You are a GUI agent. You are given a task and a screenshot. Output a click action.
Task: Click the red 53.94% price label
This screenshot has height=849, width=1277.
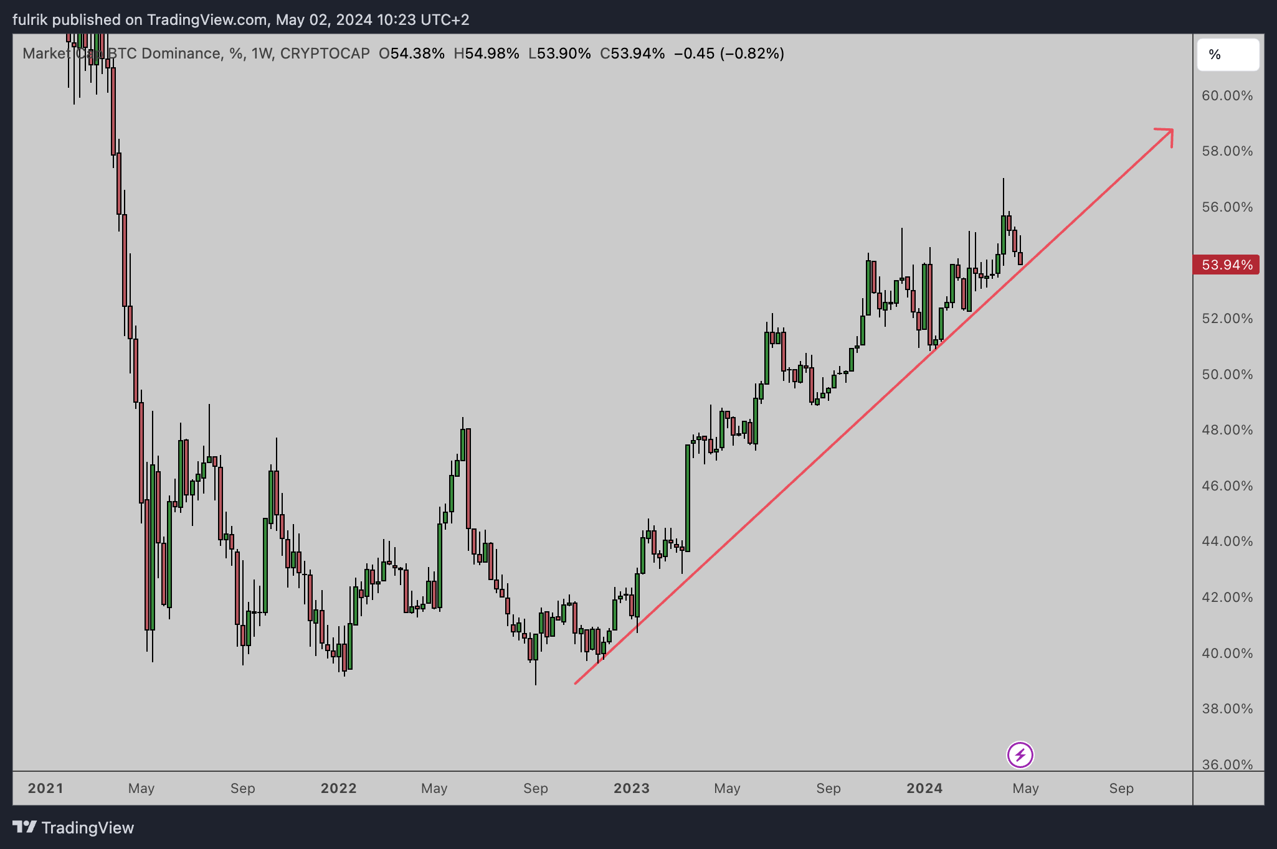tap(1226, 265)
